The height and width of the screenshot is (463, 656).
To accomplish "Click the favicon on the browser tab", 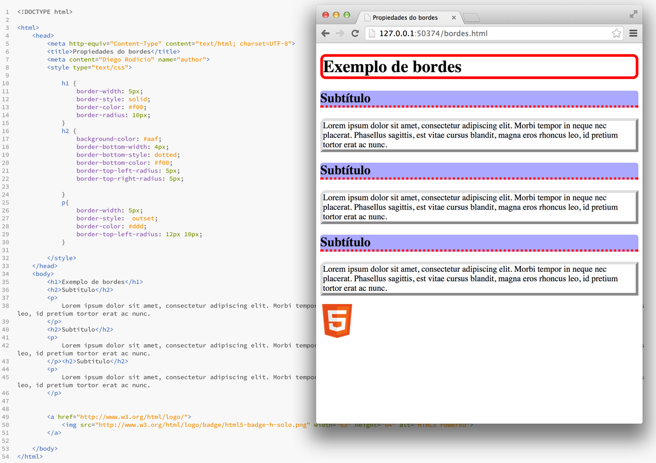I will pos(367,17).
